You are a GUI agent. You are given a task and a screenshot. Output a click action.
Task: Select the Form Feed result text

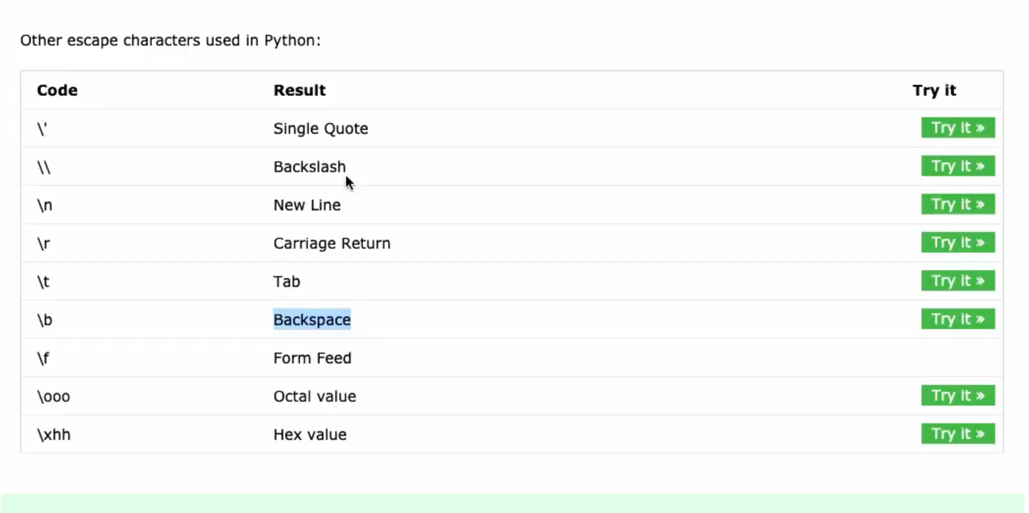[x=312, y=358]
